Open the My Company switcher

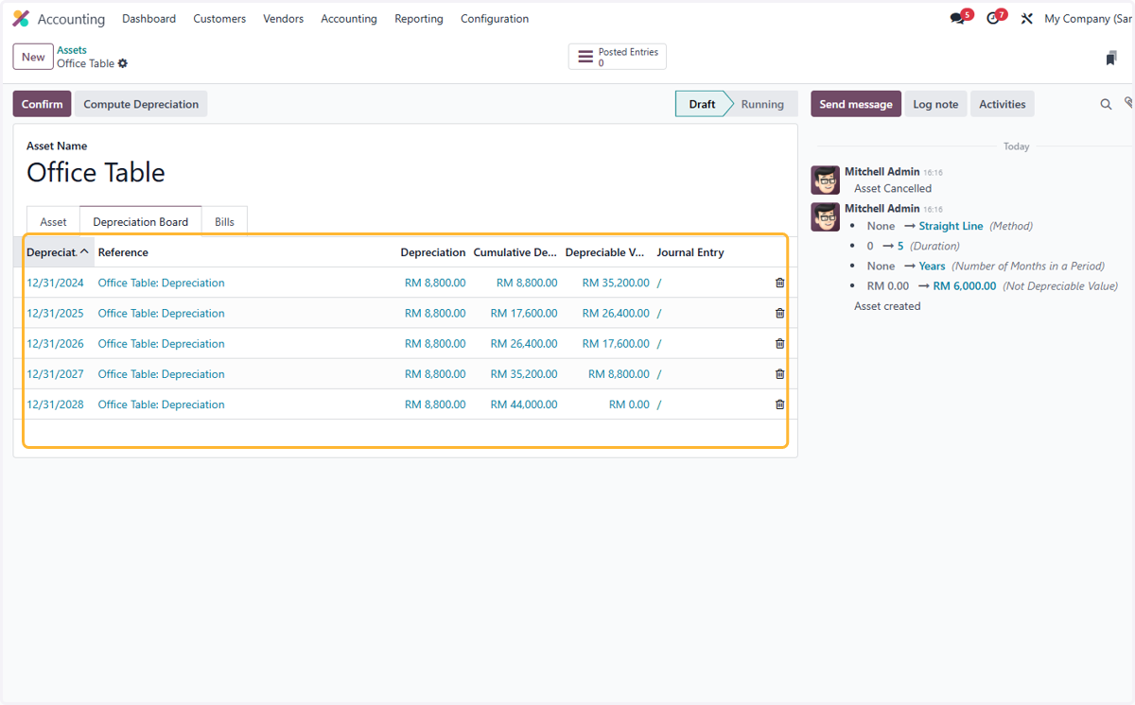(1089, 19)
